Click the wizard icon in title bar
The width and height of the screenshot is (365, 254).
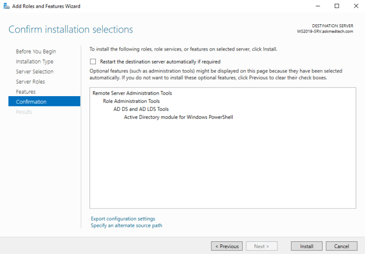tap(6, 6)
